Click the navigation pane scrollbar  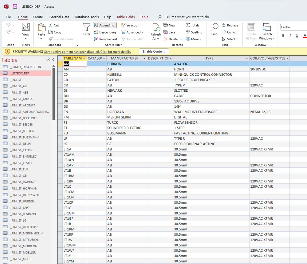click(x=54, y=94)
